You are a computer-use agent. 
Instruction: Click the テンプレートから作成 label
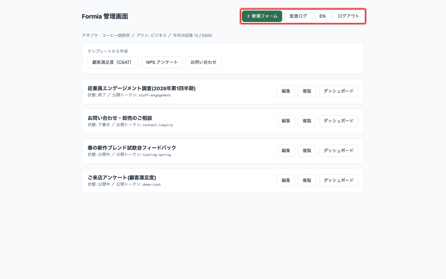click(108, 51)
